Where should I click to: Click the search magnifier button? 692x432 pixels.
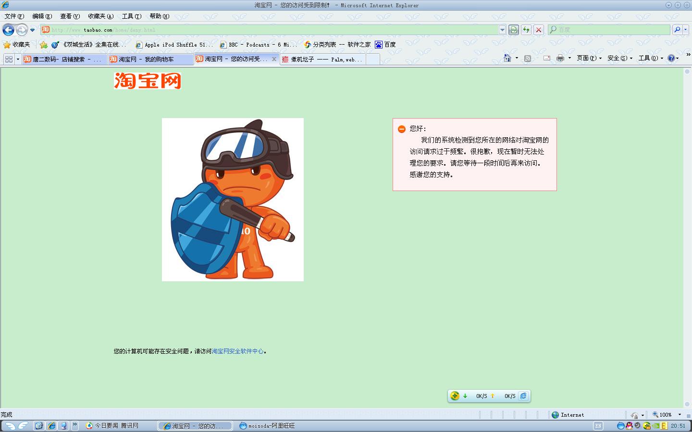tap(677, 30)
